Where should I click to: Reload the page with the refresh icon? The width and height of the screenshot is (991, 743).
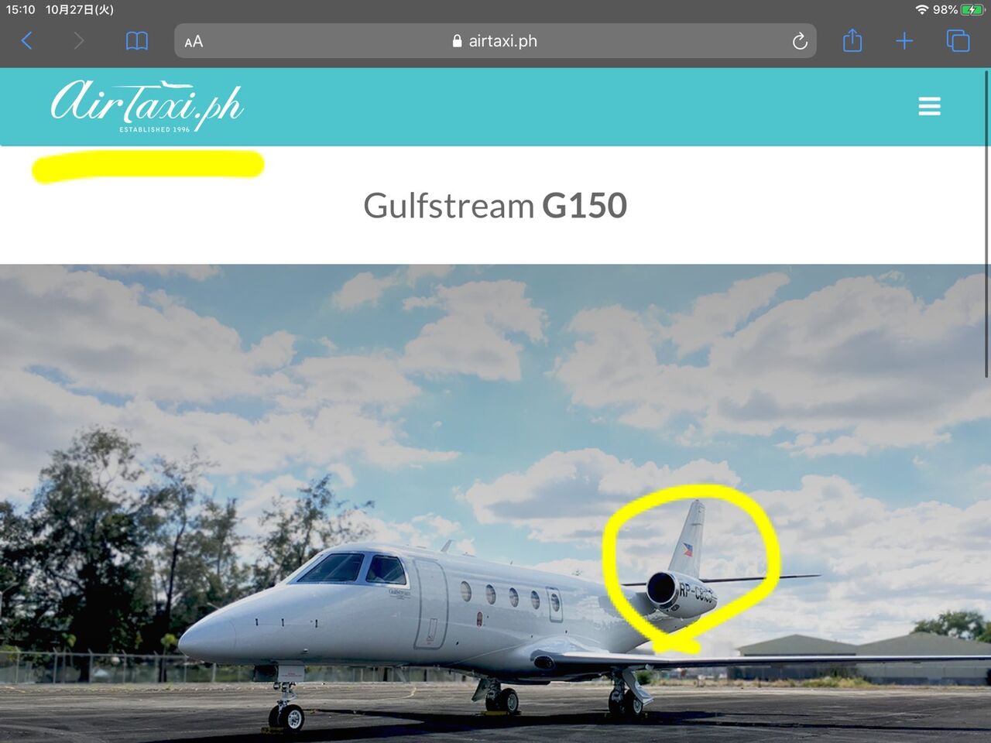[800, 41]
